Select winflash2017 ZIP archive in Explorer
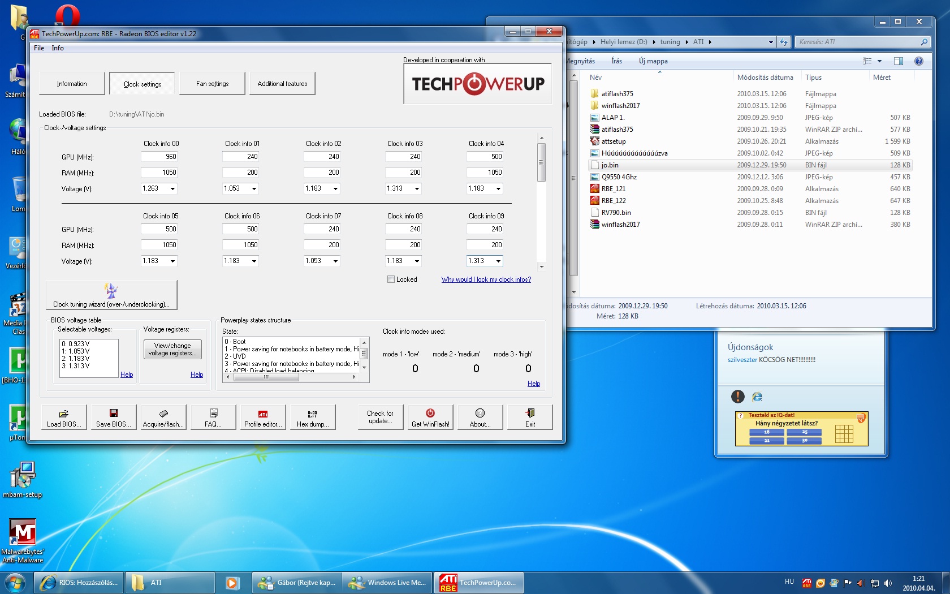The height and width of the screenshot is (594, 950). pyautogui.click(x=620, y=225)
